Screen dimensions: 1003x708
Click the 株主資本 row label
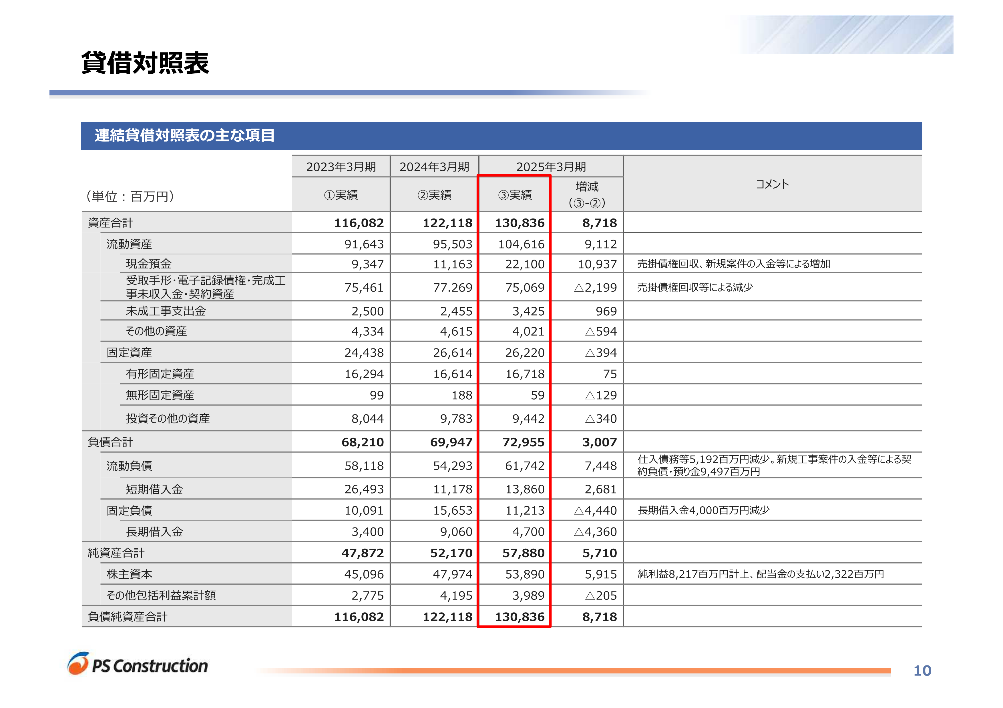(x=129, y=574)
